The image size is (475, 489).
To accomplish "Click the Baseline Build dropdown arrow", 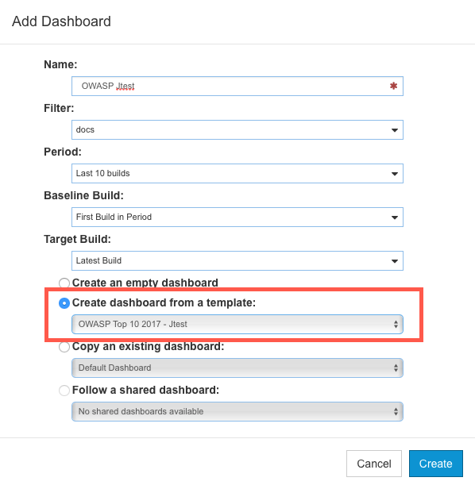I will (x=395, y=218).
